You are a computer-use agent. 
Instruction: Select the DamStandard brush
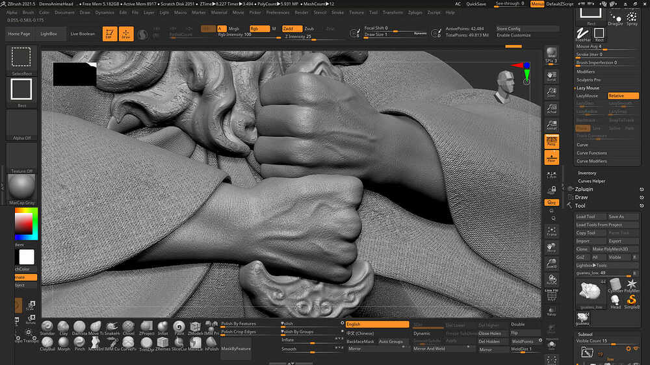pos(79,328)
